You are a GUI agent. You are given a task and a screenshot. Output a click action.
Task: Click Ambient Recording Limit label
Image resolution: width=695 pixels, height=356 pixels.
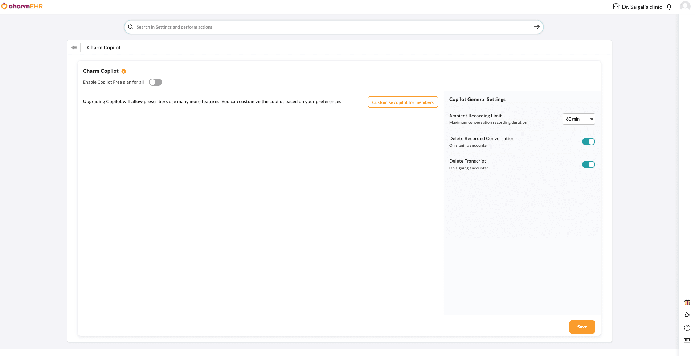pos(475,116)
